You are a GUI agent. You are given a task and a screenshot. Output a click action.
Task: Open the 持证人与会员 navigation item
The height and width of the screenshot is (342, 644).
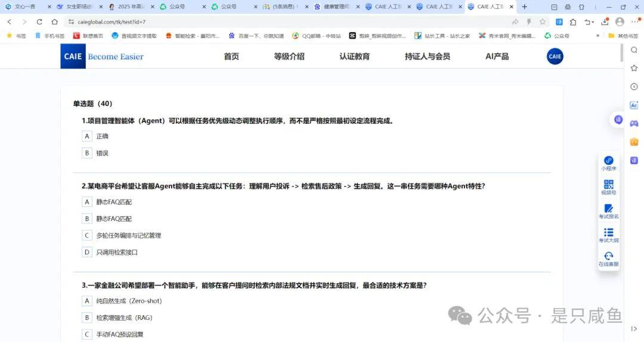click(x=427, y=56)
